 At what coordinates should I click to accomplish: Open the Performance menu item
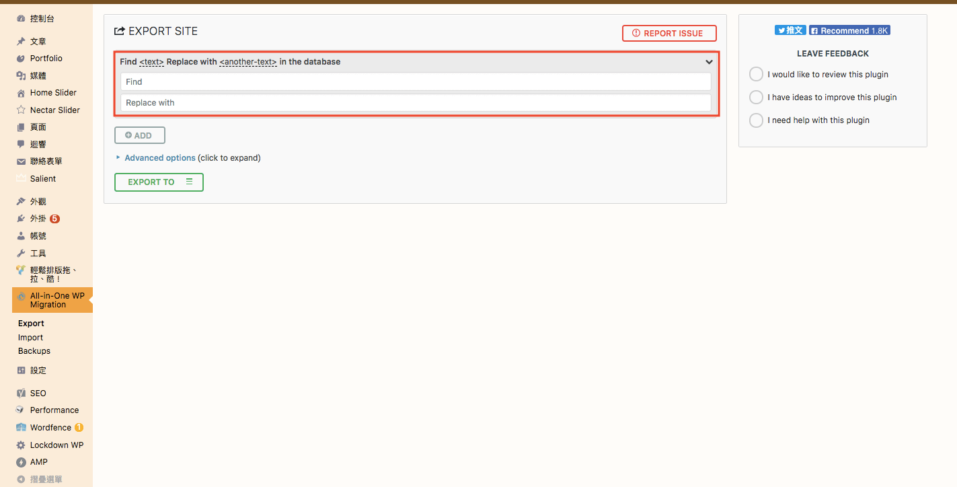[54, 410]
